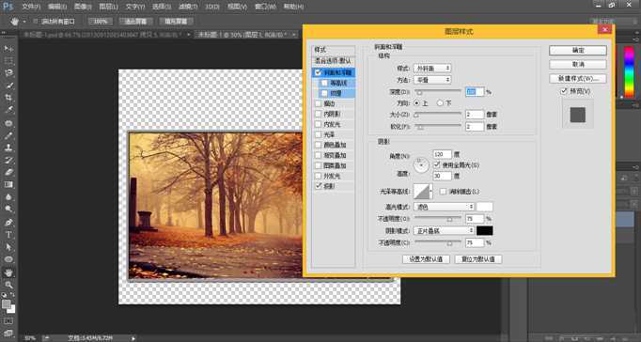
Task: Uncheck the 使用全局光 checkbox
Action: click(436, 165)
